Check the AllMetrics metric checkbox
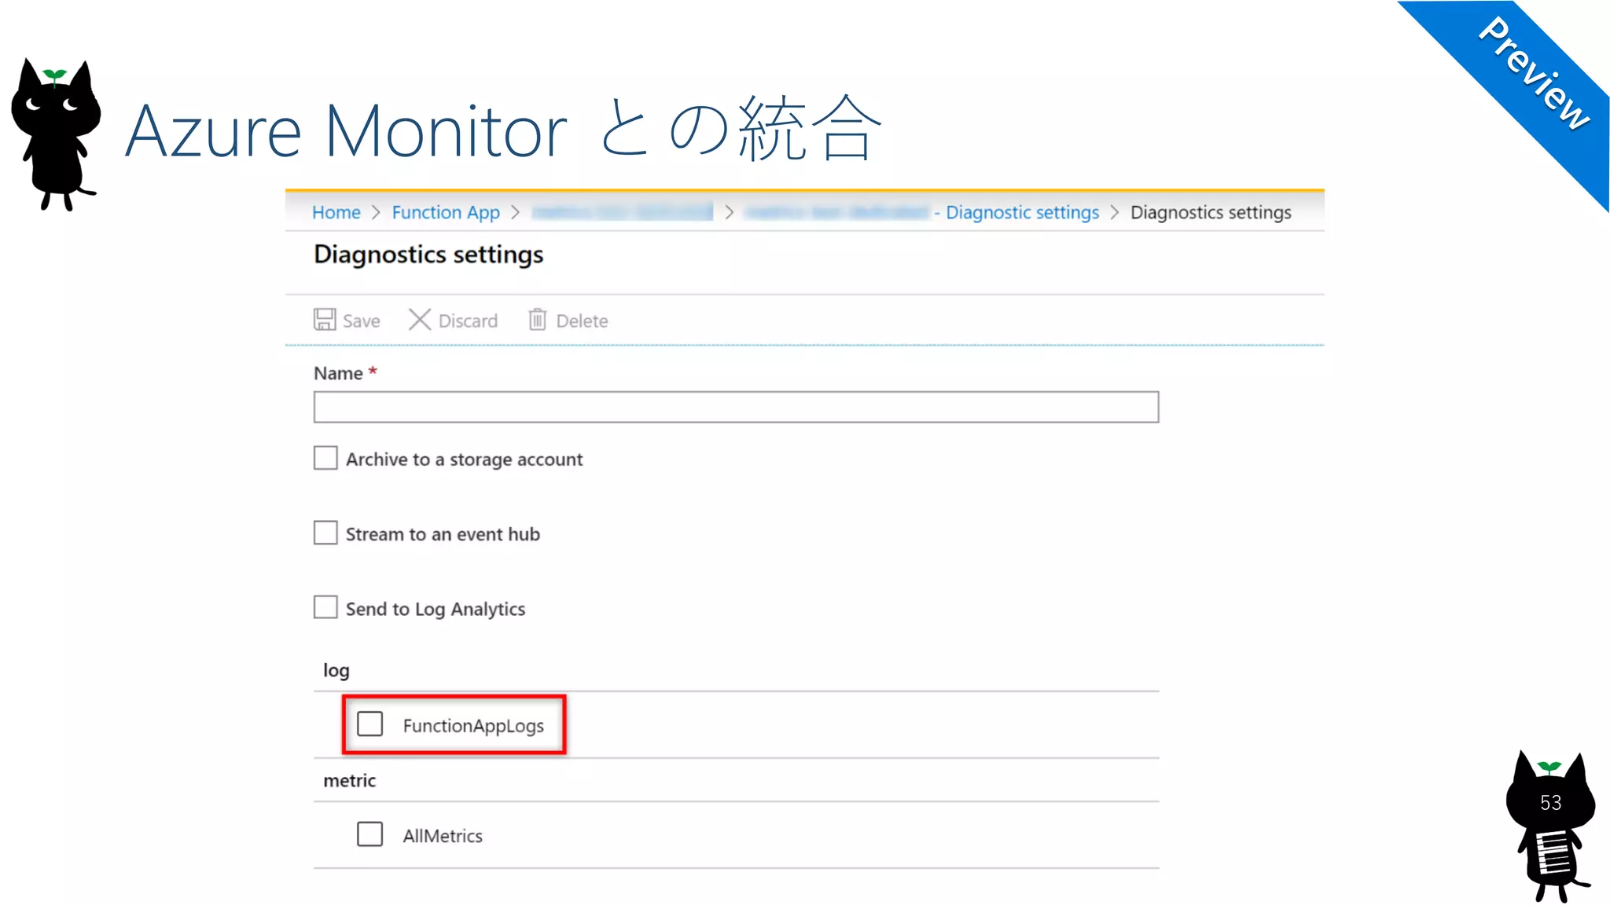The image size is (1610, 905). click(369, 834)
